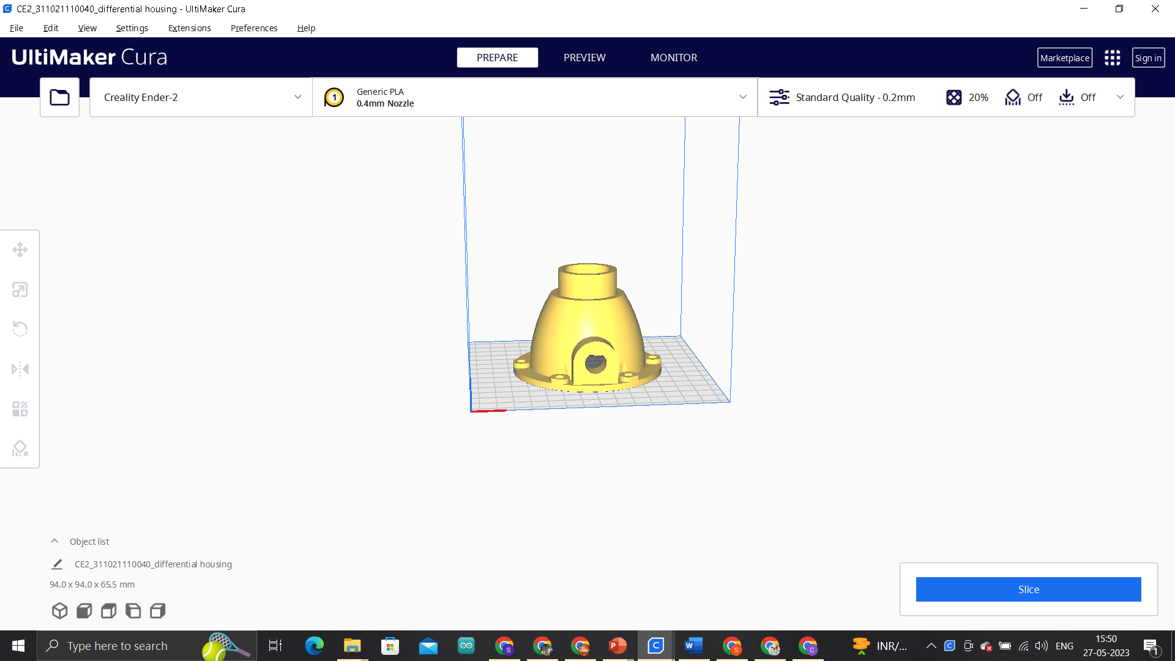1175x661 pixels.
Task: Select the Rotate tool in left toolbar
Action: (20, 329)
